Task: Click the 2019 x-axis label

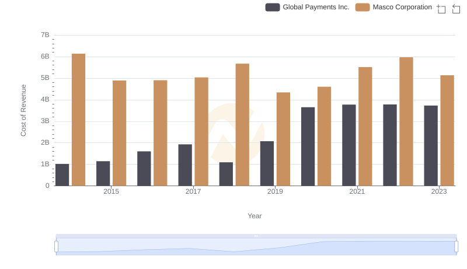Action: click(275, 191)
